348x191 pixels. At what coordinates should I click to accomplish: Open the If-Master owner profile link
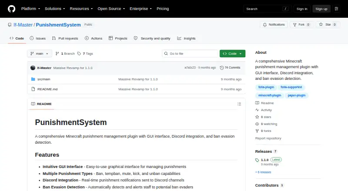pos(23,25)
